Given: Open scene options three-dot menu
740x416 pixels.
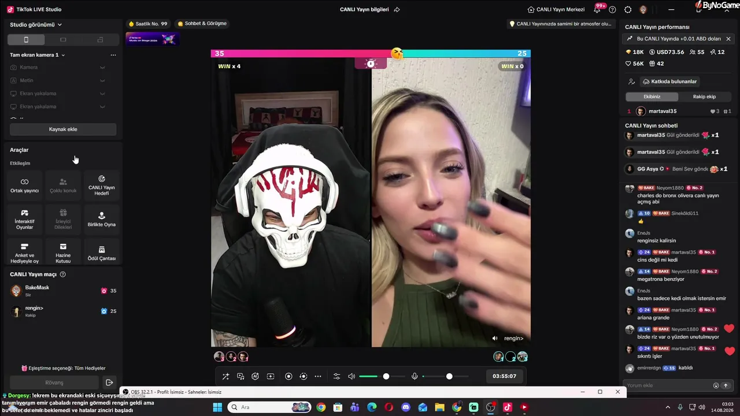Looking at the screenshot, I should point(113,55).
